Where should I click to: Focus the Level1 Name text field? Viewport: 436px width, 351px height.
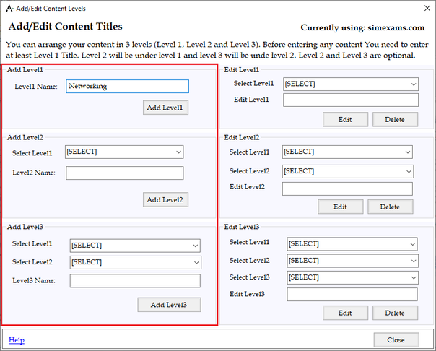(127, 86)
